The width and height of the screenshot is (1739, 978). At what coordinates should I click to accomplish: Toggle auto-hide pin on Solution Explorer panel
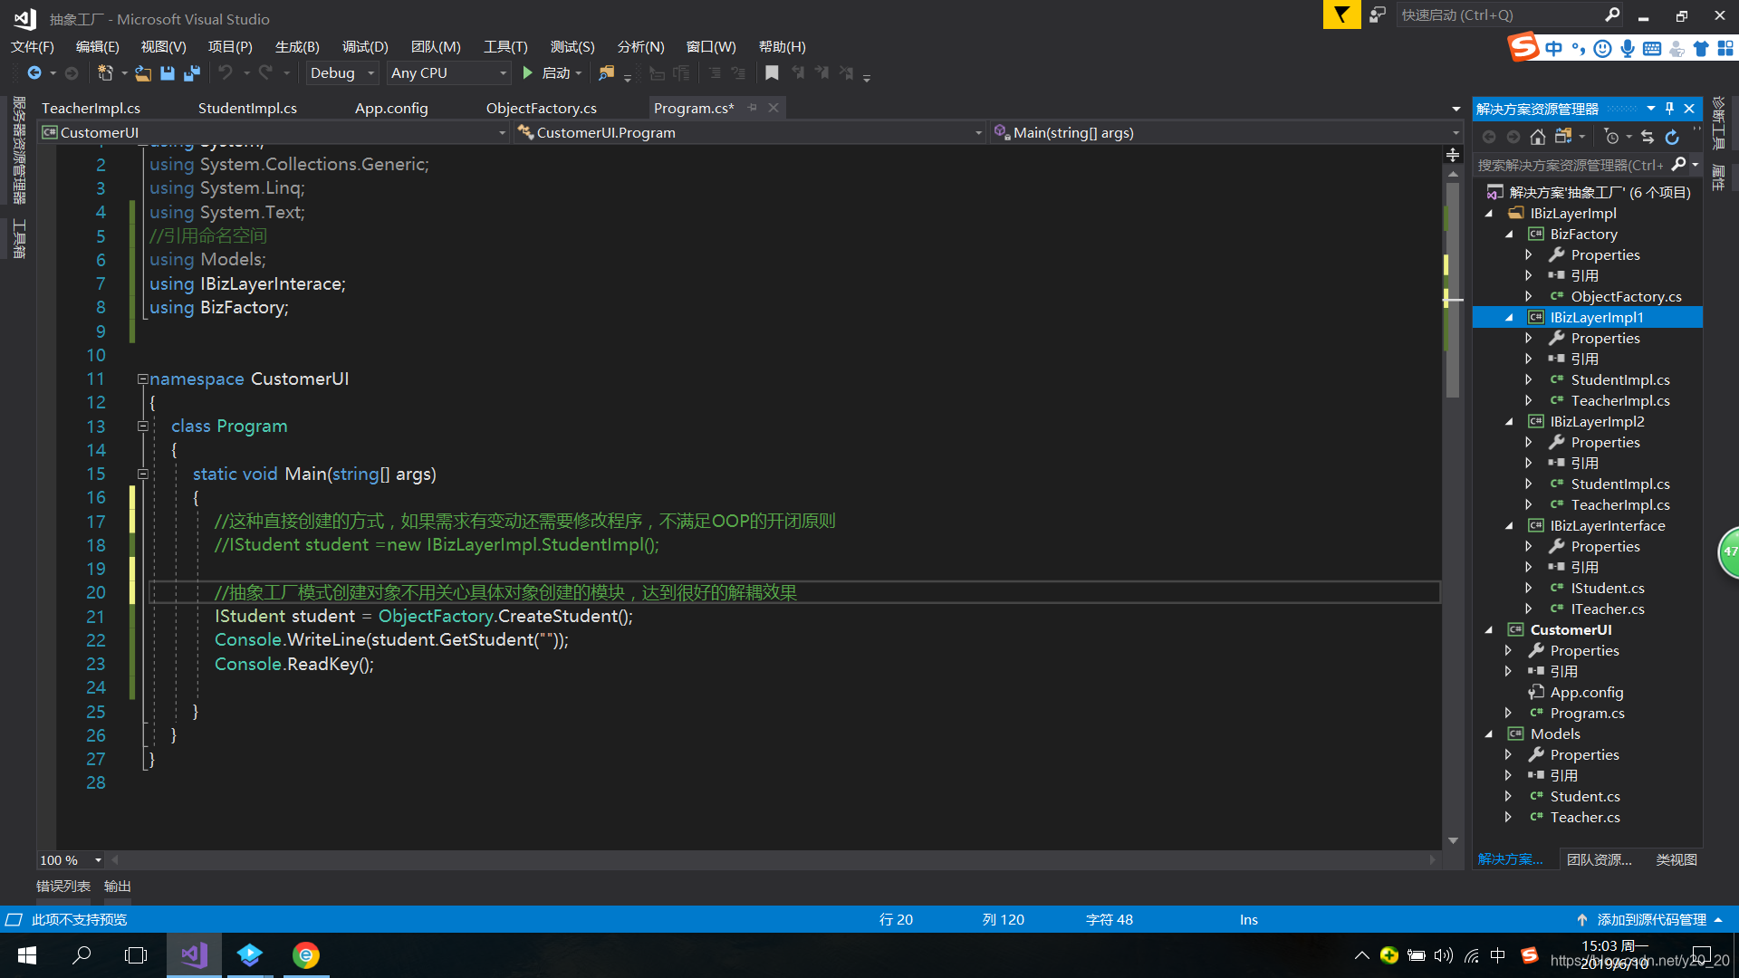point(1669,109)
